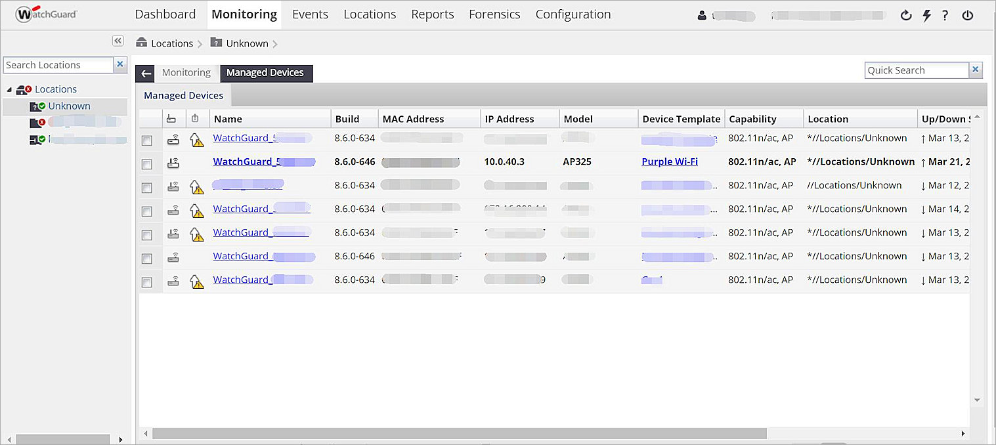
Task: Select Unknown location in the tree
Action: pyautogui.click(x=69, y=106)
